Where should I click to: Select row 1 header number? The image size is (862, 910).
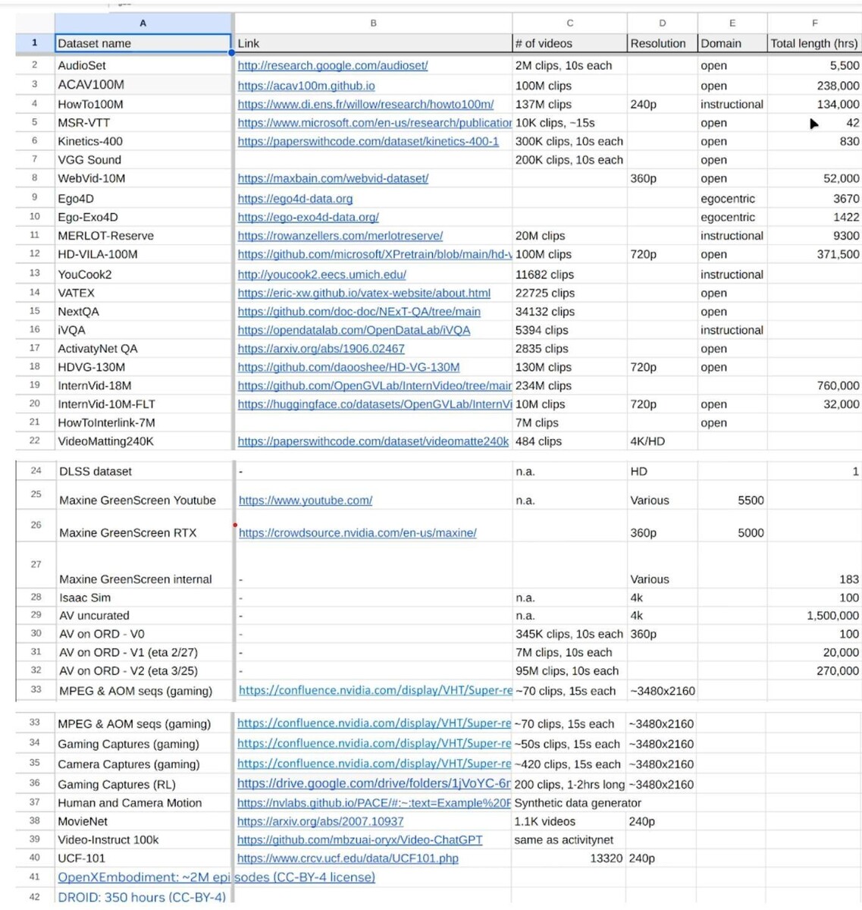[34, 43]
